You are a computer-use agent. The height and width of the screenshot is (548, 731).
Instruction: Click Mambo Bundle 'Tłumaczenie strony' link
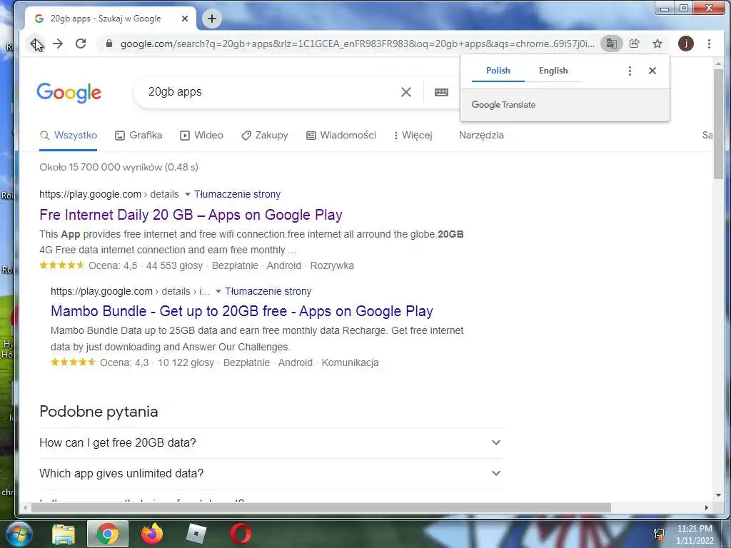(268, 292)
